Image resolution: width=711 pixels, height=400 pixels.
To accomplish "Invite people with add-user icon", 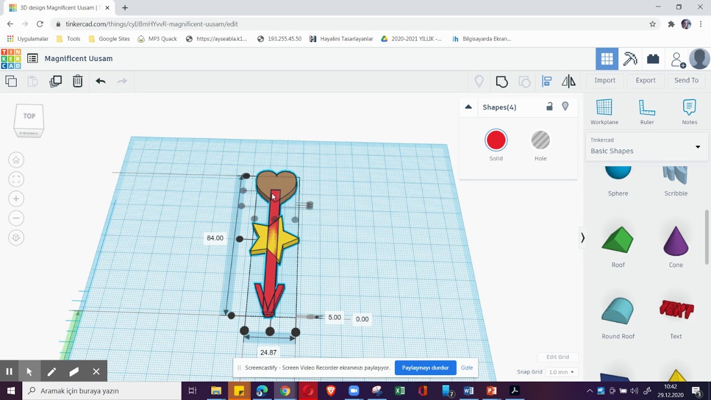I will [678, 59].
